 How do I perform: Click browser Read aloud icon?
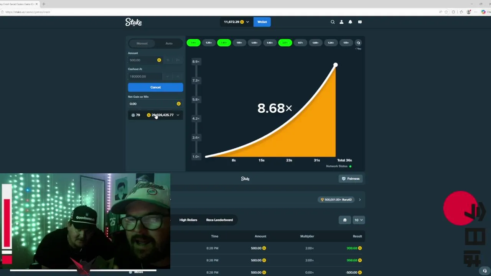440,12
